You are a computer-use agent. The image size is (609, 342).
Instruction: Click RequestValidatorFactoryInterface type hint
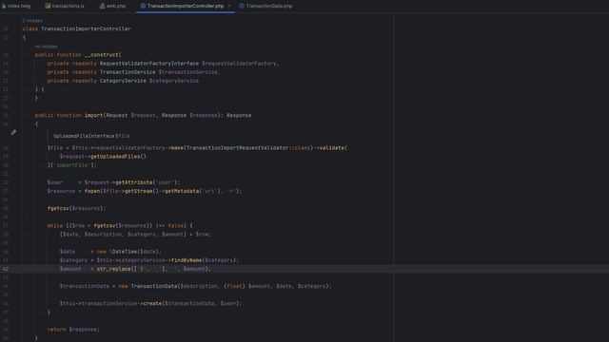pyautogui.click(x=149, y=64)
